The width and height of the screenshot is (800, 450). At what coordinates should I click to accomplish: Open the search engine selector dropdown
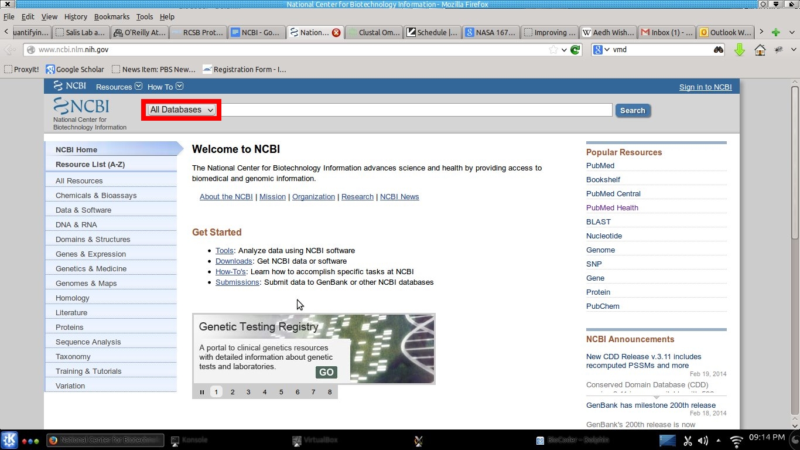(x=602, y=50)
